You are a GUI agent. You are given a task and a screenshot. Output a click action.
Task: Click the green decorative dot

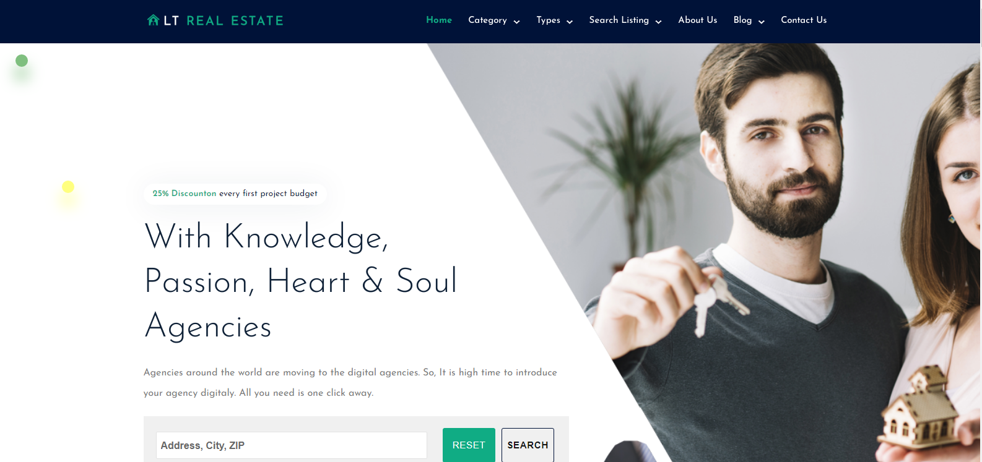(x=22, y=61)
